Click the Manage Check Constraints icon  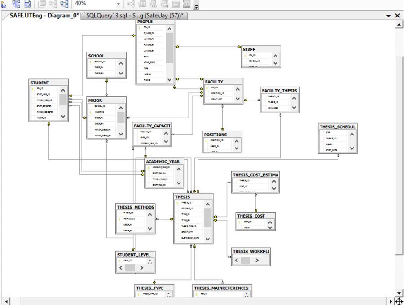pos(176,4)
